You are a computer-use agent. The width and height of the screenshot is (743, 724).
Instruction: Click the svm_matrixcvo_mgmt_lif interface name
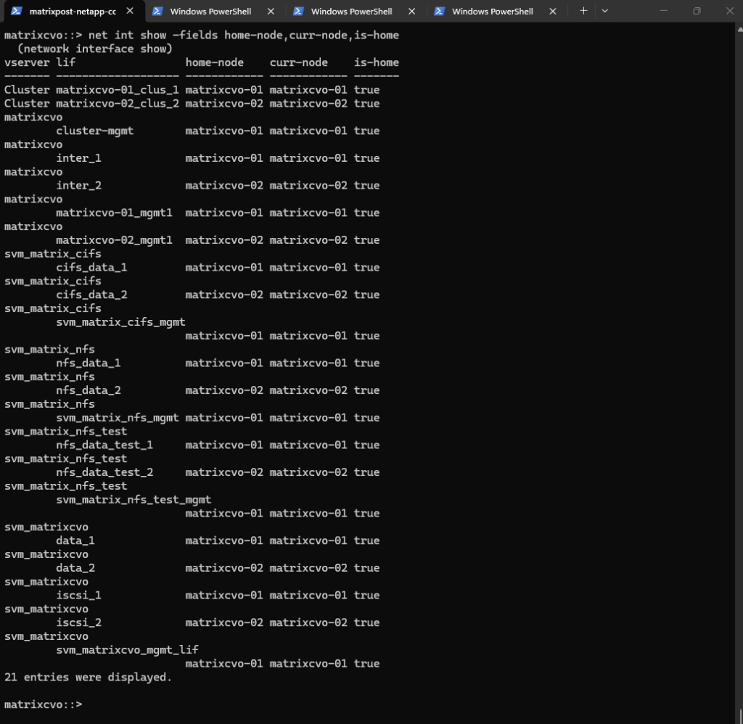point(127,649)
